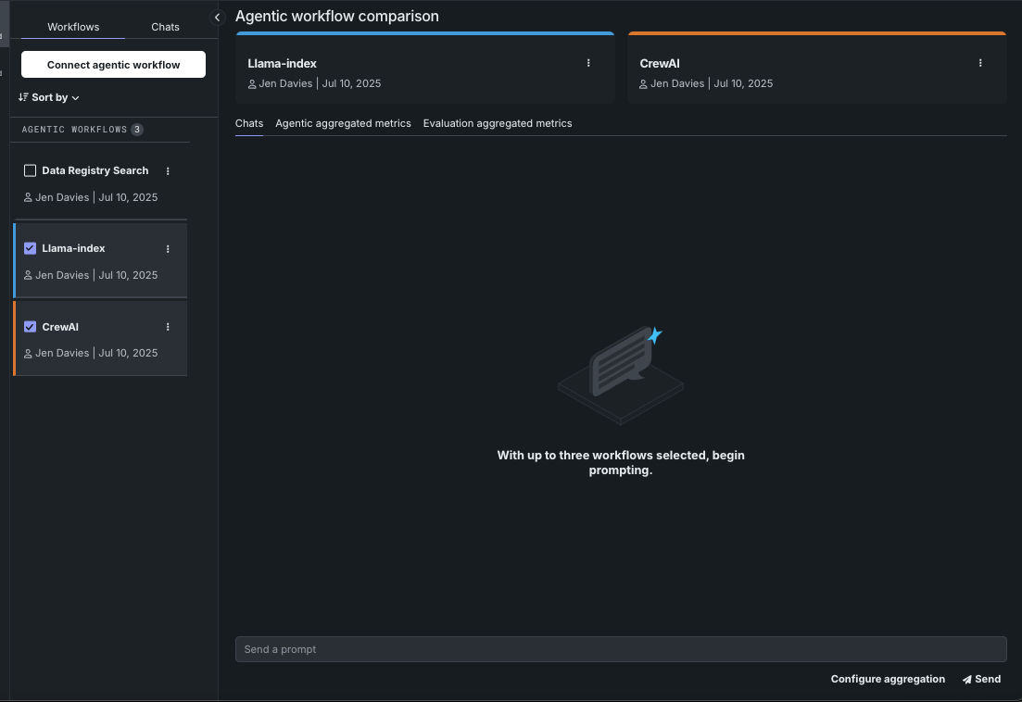Expand the Sort by dropdown
This screenshot has height=702, width=1022.
pos(55,97)
